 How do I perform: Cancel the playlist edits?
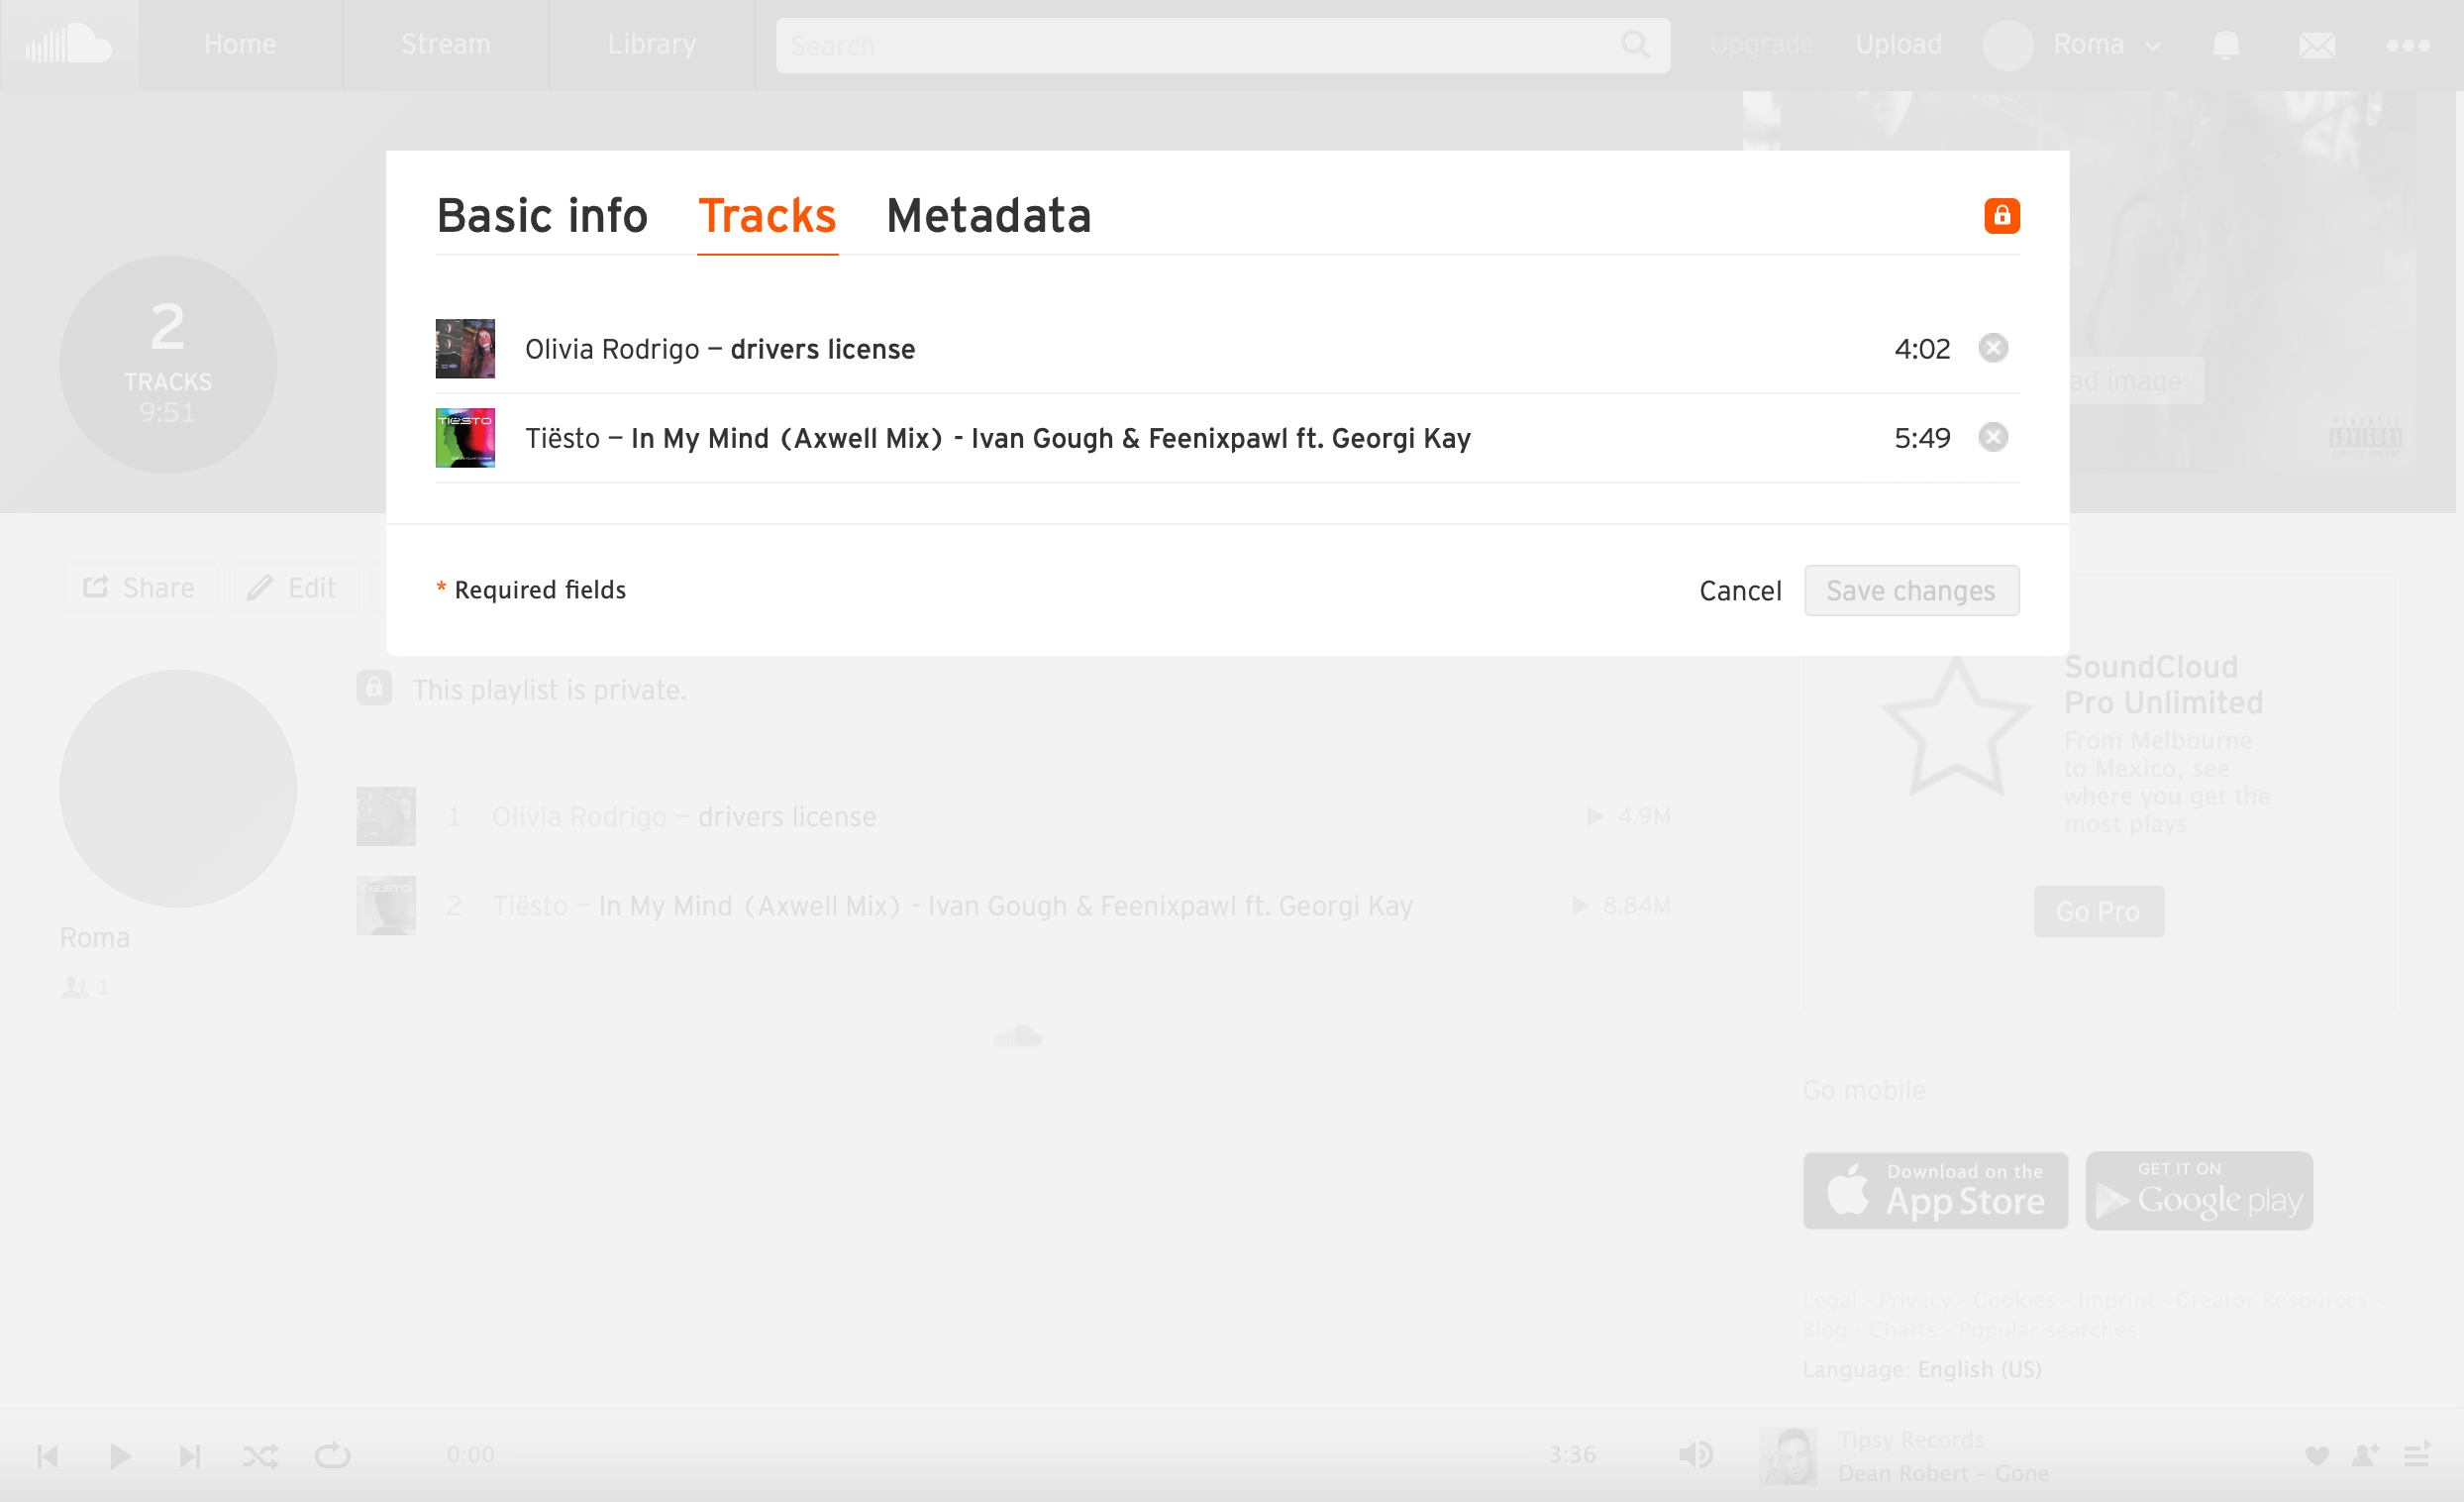[1740, 590]
